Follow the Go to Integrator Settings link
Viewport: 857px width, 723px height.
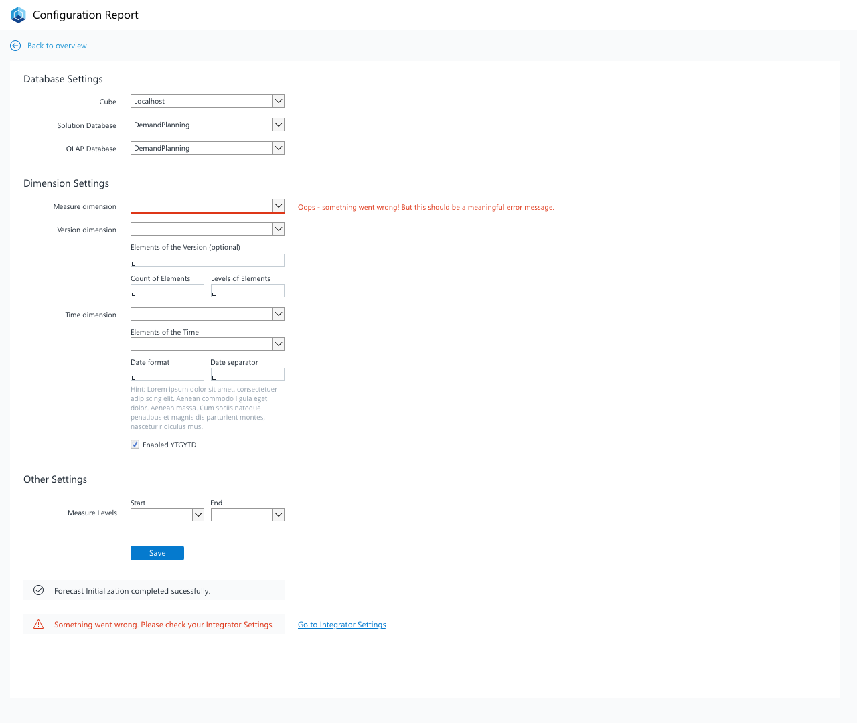coord(342,625)
